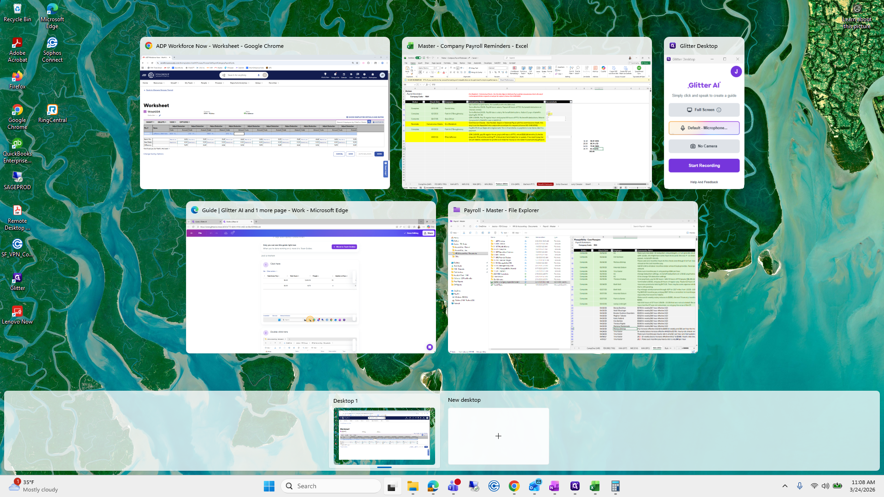The width and height of the screenshot is (884, 497).
Task: Click the Start Recording button
Action: pos(704,165)
